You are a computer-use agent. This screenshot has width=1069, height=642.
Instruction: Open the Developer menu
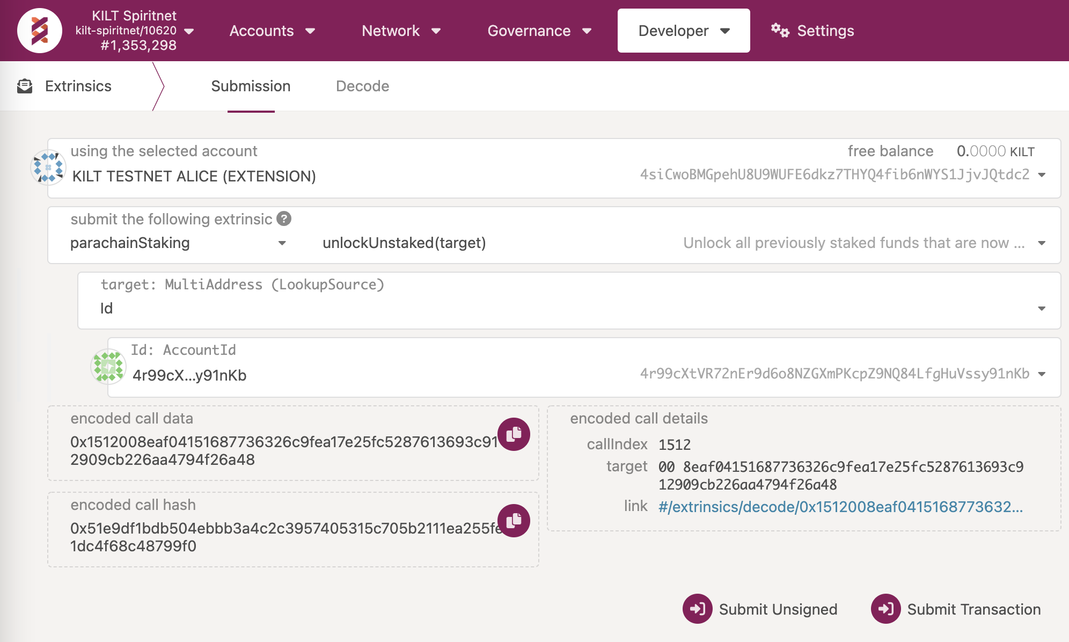683,31
